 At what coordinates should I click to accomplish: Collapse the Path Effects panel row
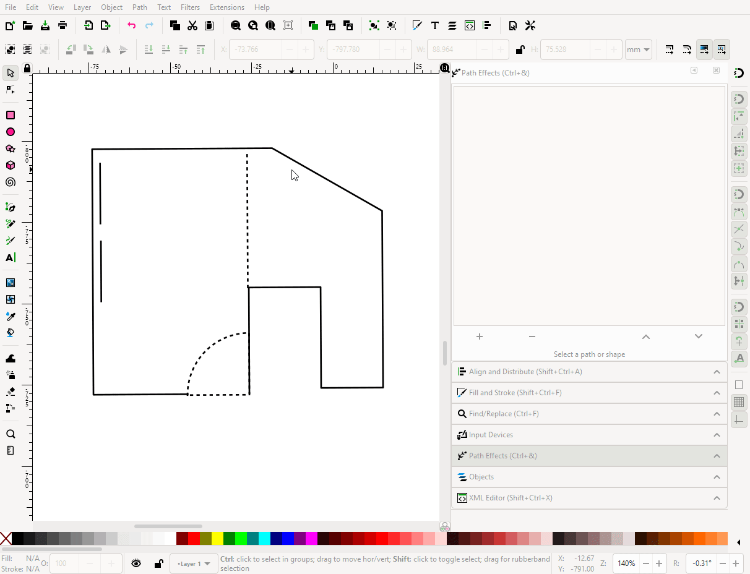pos(589,456)
